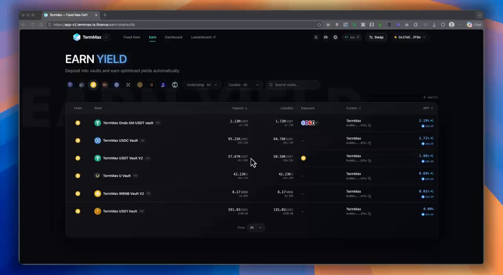
Task: Click browser back arrow
Action: pyautogui.click(x=23, y=25)
